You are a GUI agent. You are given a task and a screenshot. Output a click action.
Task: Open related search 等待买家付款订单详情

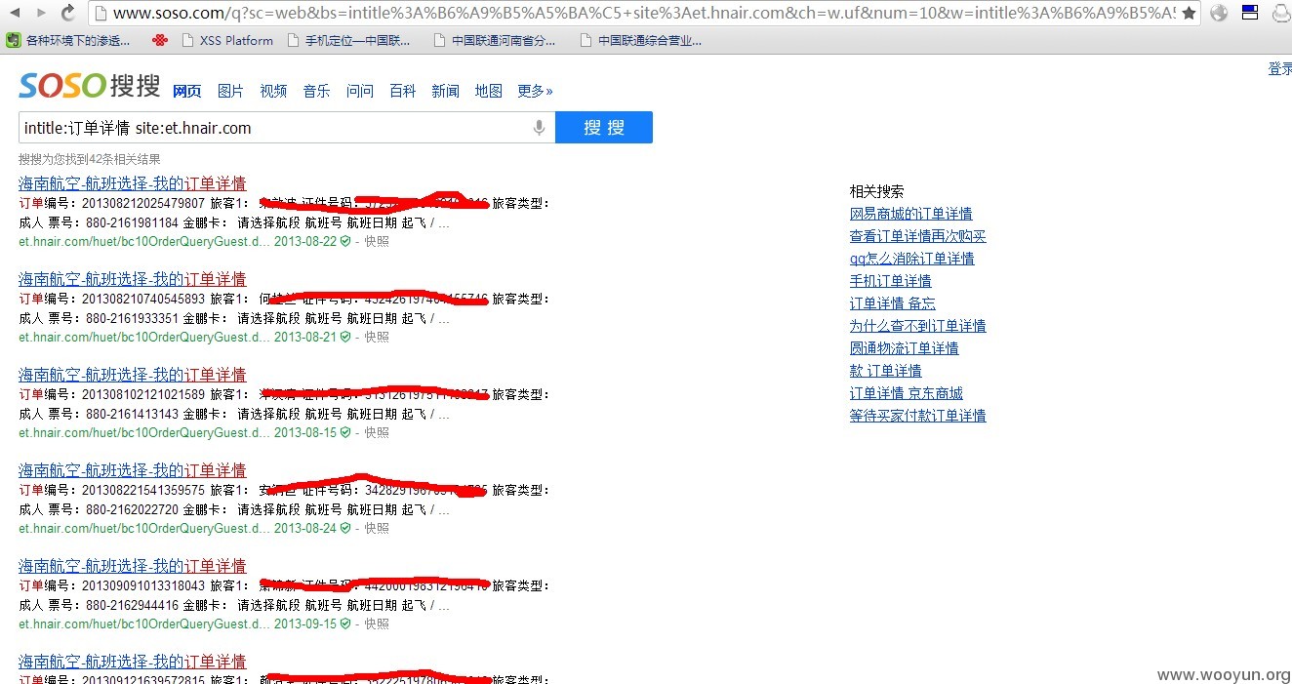click(x=918, y=416)
